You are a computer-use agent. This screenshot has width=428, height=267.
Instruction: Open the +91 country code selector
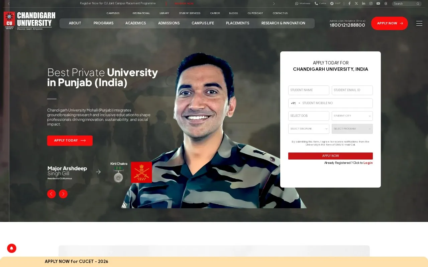[x=295, y=103]
